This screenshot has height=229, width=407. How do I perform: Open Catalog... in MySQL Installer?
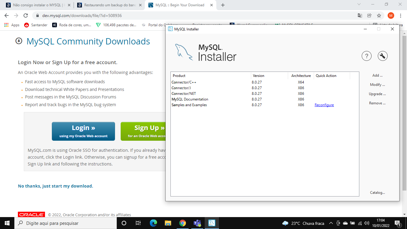[x=378, y=193]
